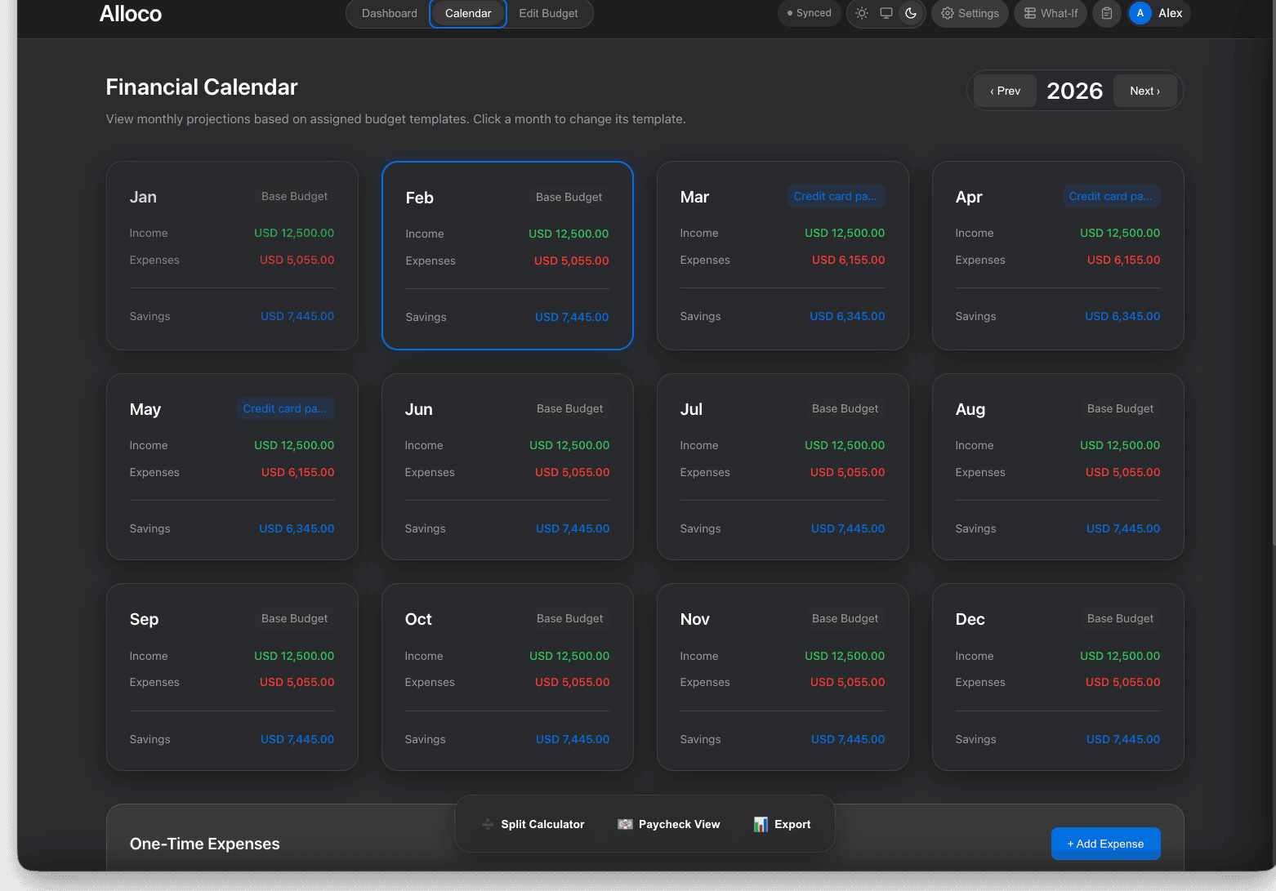Open Nov Base Budget template tag

pyautogui.click(x=845, y=618)
